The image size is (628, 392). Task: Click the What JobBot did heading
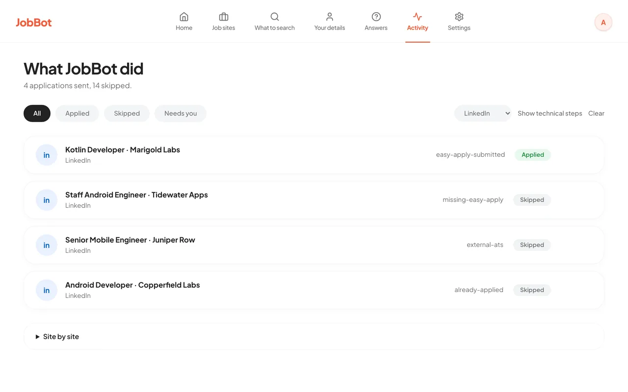[x=83, y=69]
